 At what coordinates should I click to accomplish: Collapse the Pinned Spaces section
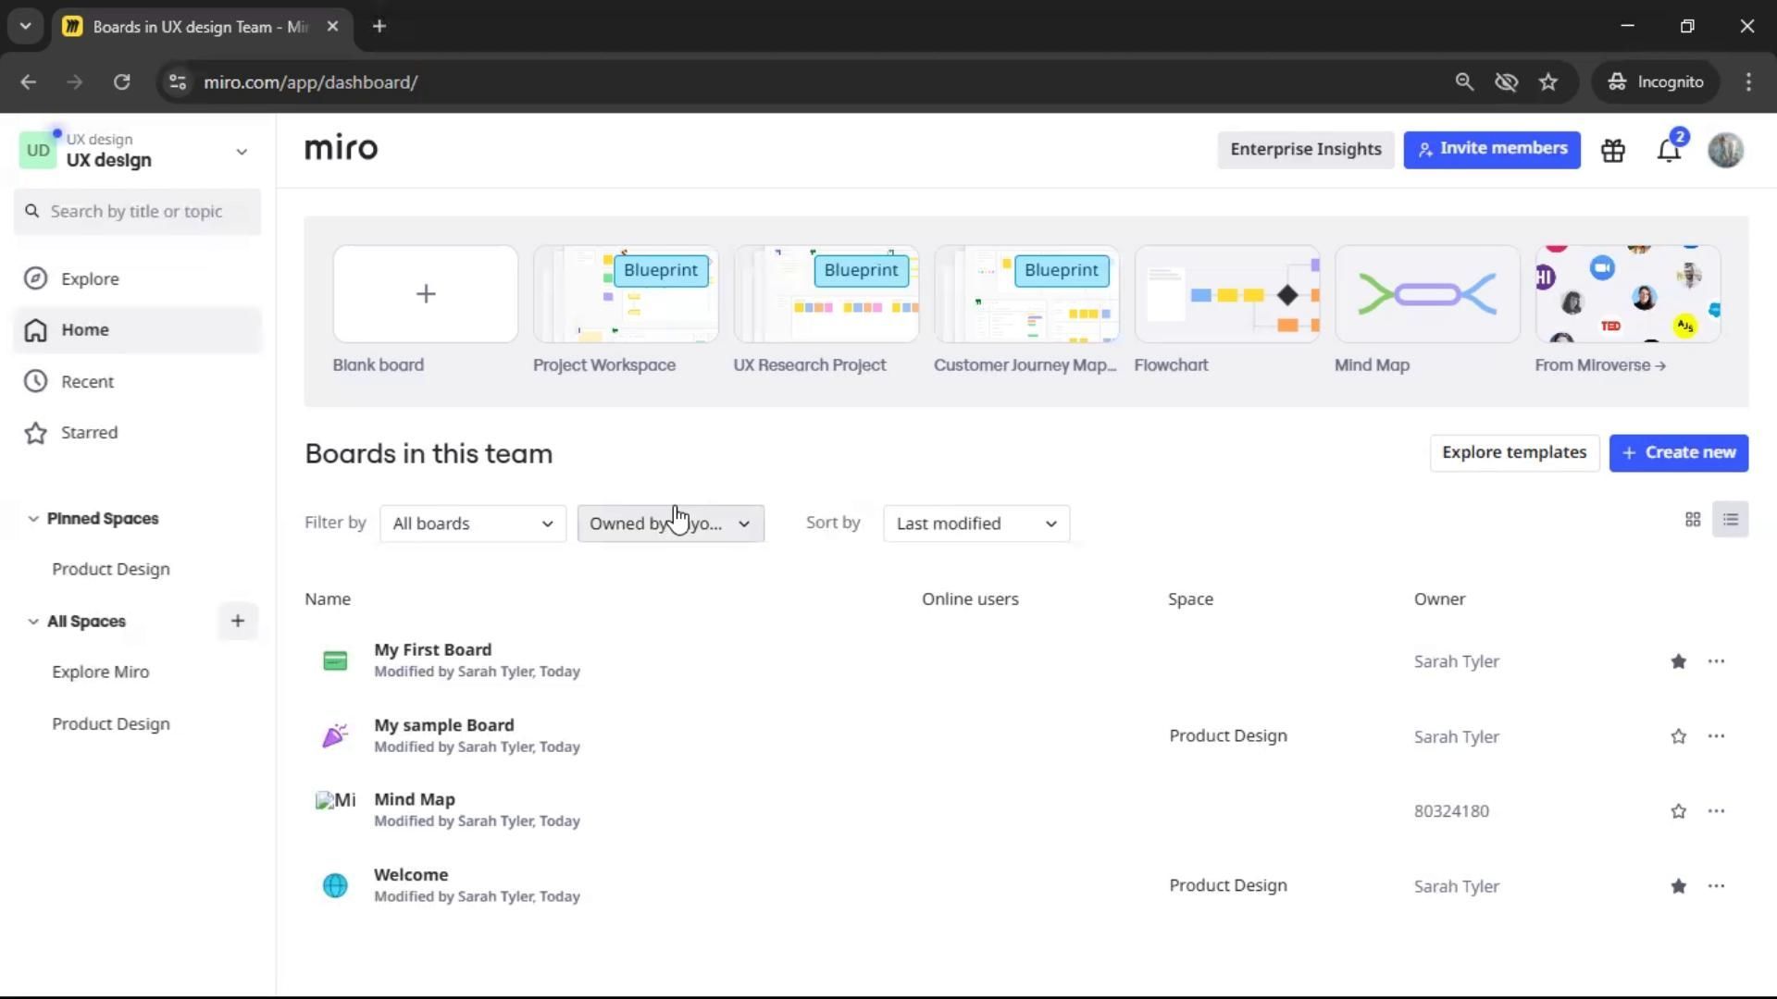point(33,519)
